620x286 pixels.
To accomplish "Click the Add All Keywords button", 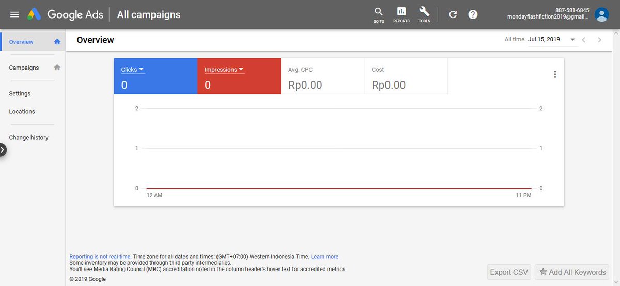I will point(572,272).
